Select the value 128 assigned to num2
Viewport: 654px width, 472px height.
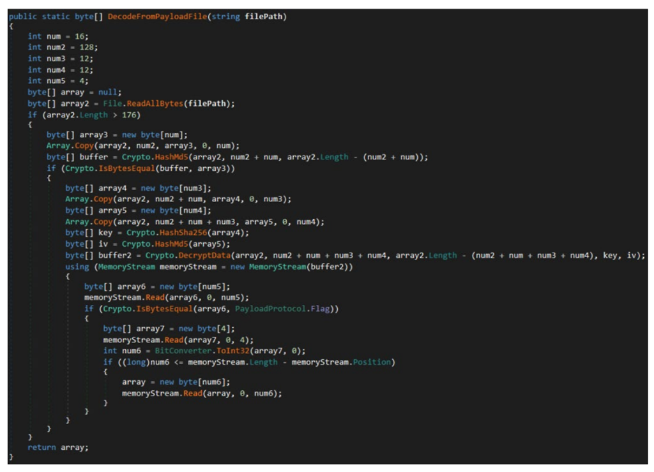pos(88,47)
